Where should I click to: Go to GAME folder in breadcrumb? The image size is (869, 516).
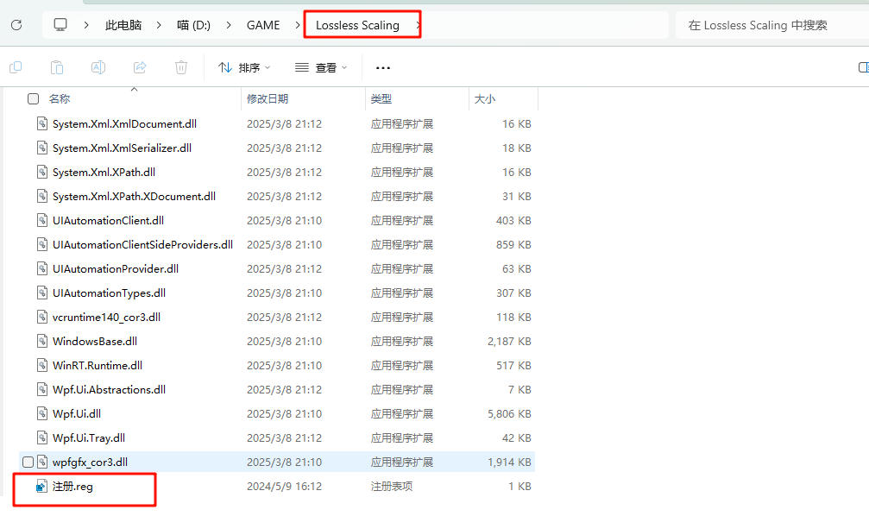click(263, 25)
